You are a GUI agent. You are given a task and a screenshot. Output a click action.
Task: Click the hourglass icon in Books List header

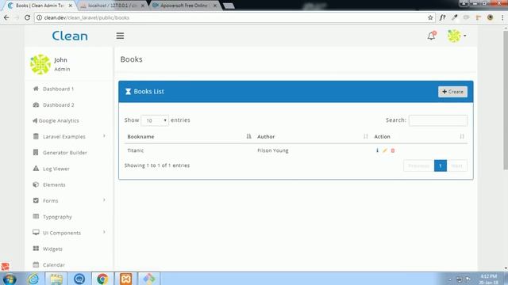[128, 92]
